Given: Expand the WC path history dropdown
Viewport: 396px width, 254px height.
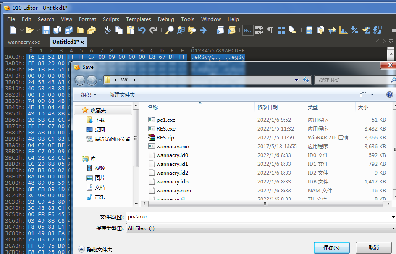Looking at the screenshot, I should click(x=296, y=80).
